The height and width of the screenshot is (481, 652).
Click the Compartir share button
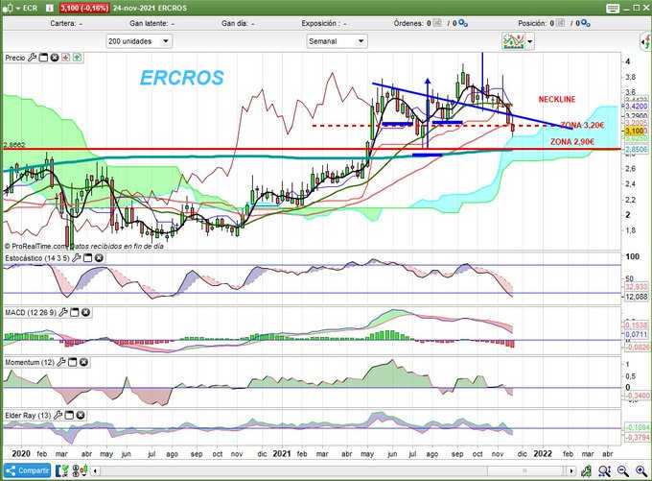(x=28, y=470)
